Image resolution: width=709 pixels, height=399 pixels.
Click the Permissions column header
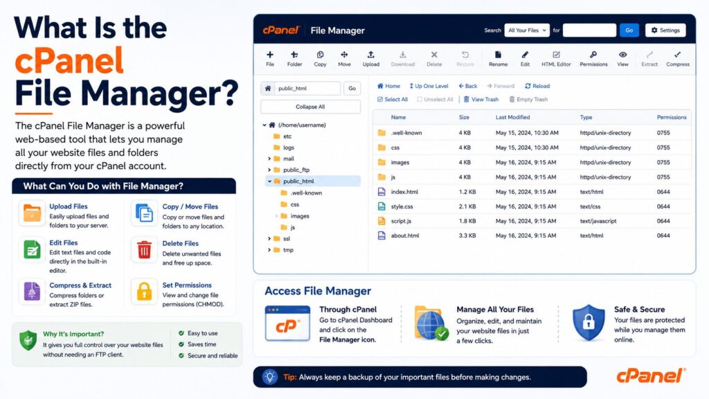point(672,117)
